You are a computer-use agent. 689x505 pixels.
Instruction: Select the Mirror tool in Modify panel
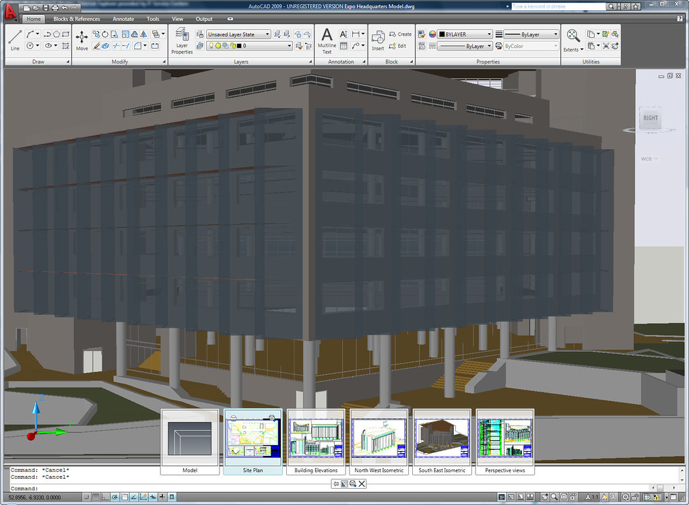pos(143,34)
